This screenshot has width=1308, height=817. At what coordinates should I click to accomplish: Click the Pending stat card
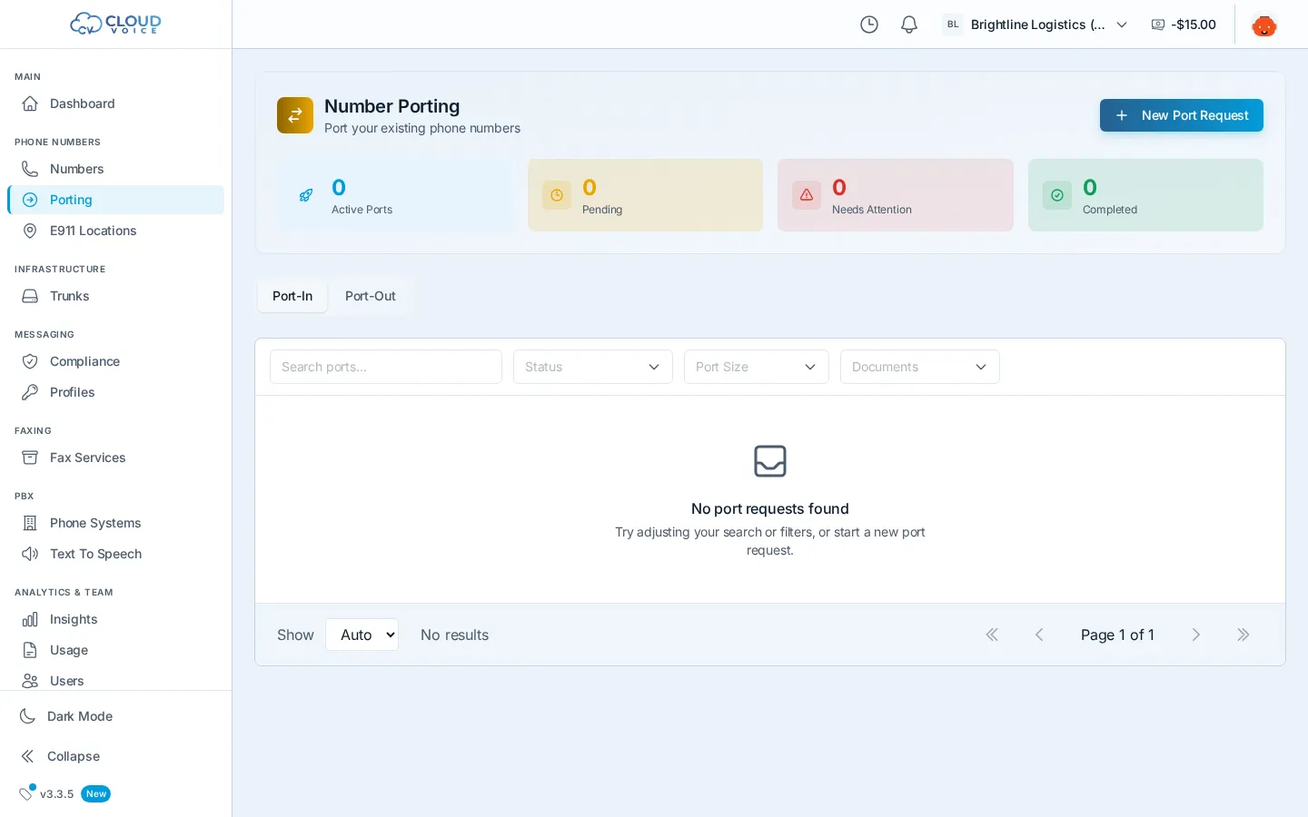pyautogui.click(x=645, y=195)
